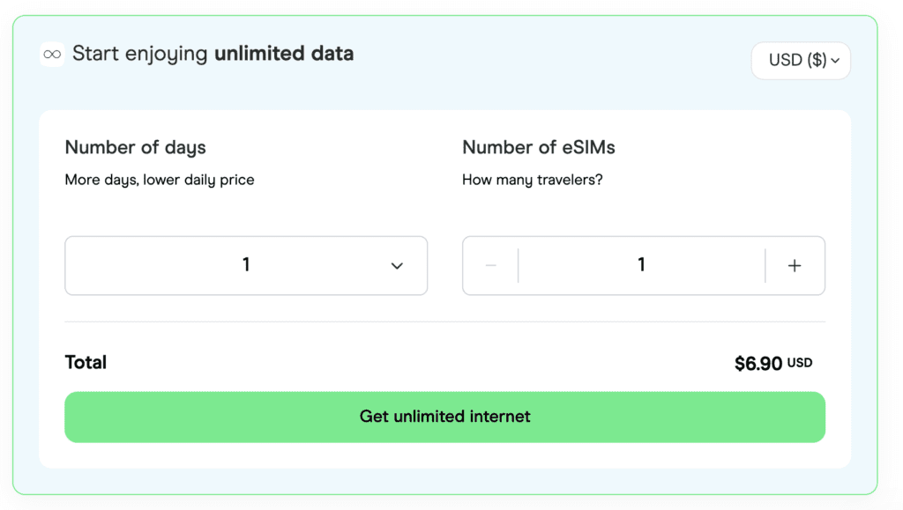Click the Number of days label

135,147
